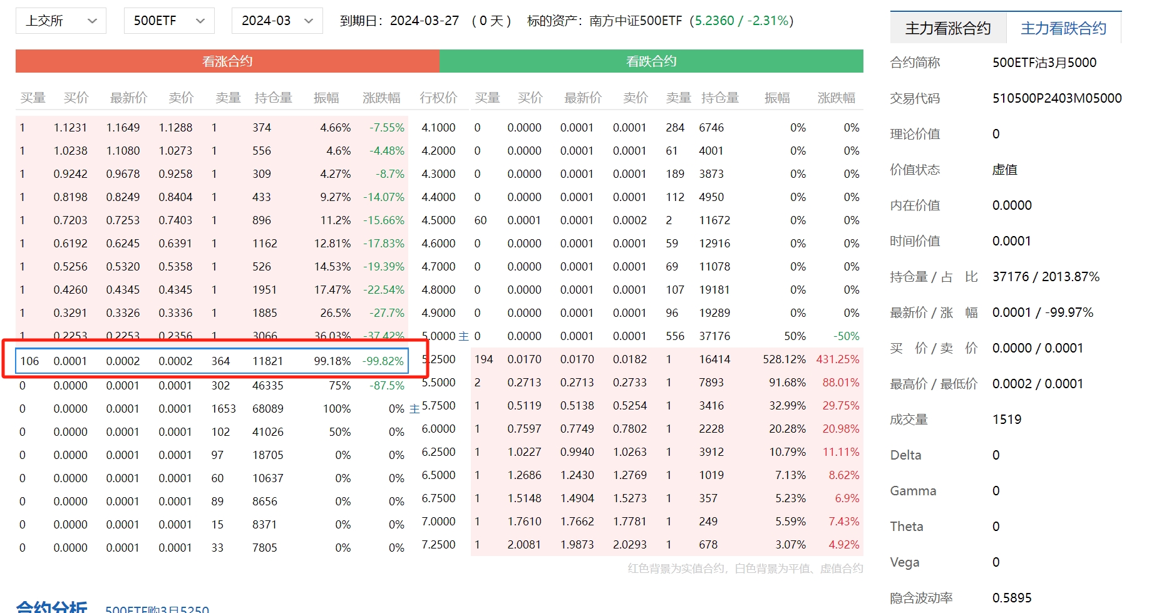The height and width of the screenshot is (613, 1174).
Task: Click call-side 涨跌幅 column header
Action: [381, 98]
